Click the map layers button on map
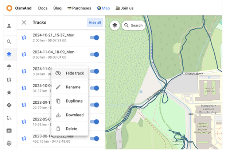The image size is (226, 151). 115,25
